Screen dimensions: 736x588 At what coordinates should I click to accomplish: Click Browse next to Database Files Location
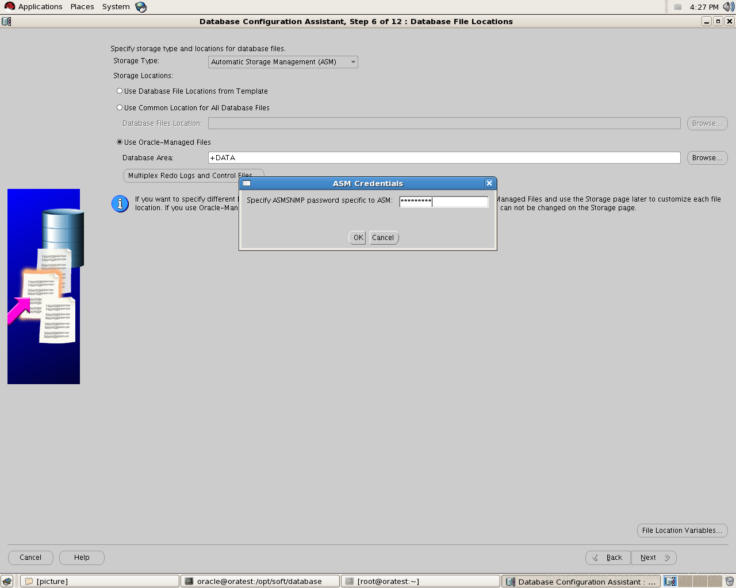(707, 123)
